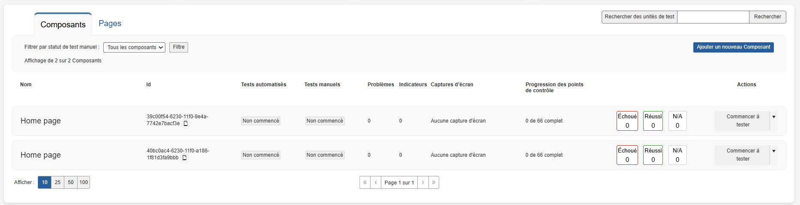Go to last page of results

[434, 182]
